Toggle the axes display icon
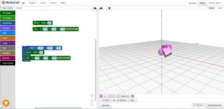 [x=105, y=96]
